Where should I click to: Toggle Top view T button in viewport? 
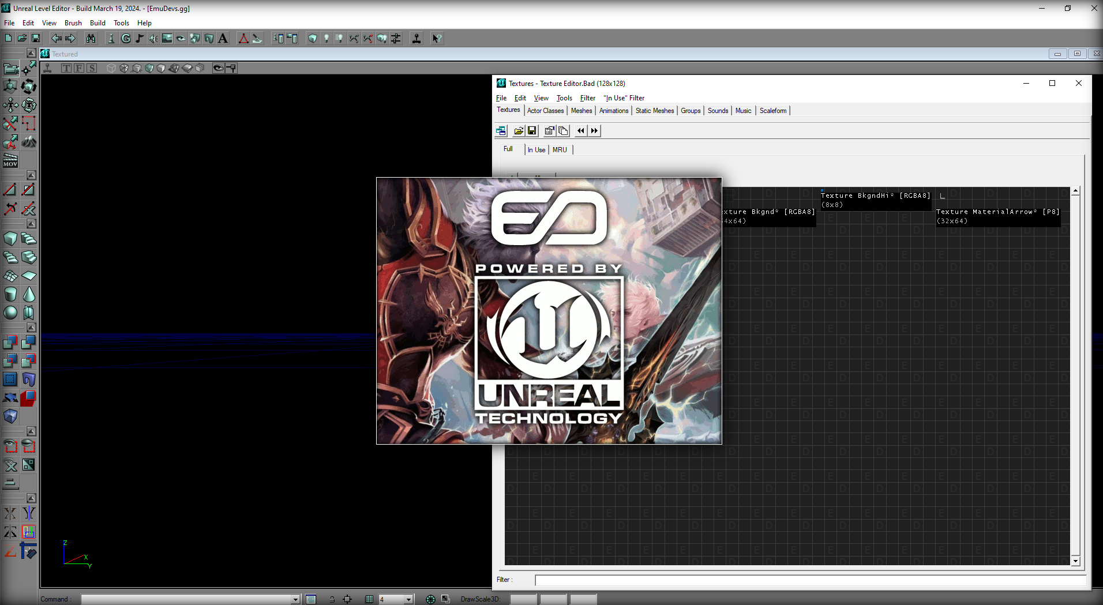tap(66, 68)
